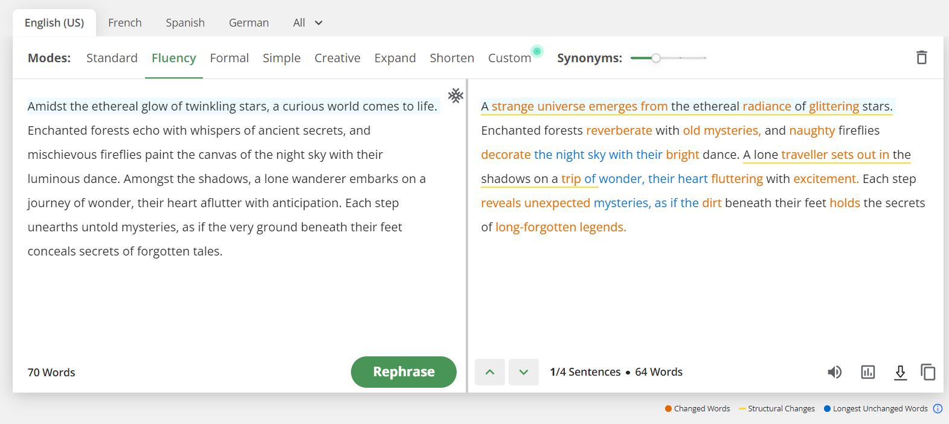The width and height of the screenshot is (949, 424).
Task: Open the statistics chart icon
Action: pyautogui.click(x=867, y=372)
